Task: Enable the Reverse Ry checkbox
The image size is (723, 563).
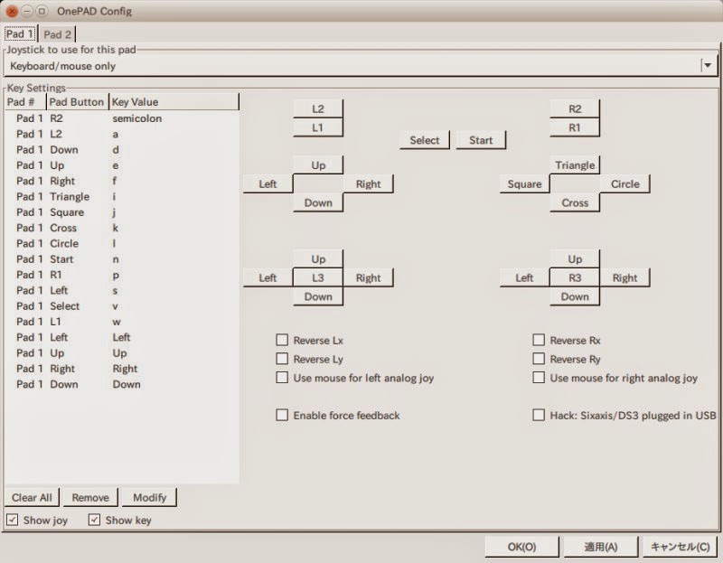Action: pos(539,359)
